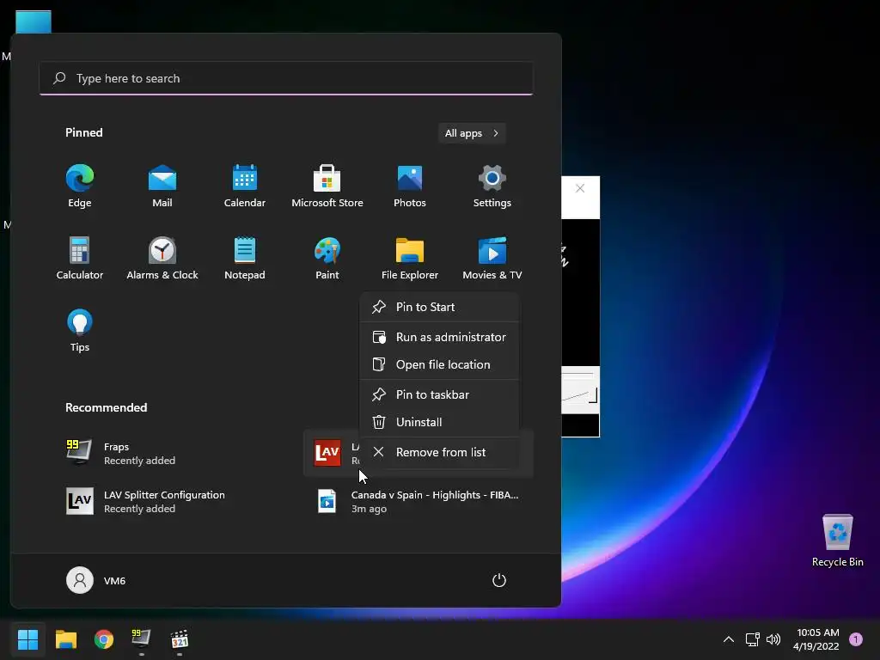Choose Uninstall from the context menu
The width and height of the screenshot is (880, 660).
(439, 422)
